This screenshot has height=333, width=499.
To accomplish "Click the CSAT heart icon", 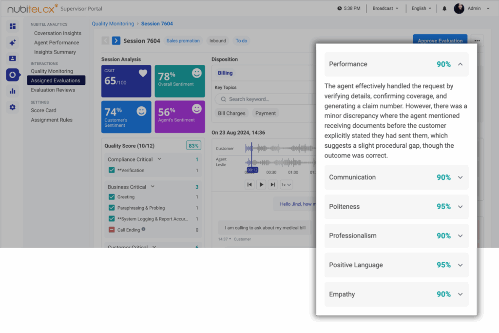I will pos(143,73).
